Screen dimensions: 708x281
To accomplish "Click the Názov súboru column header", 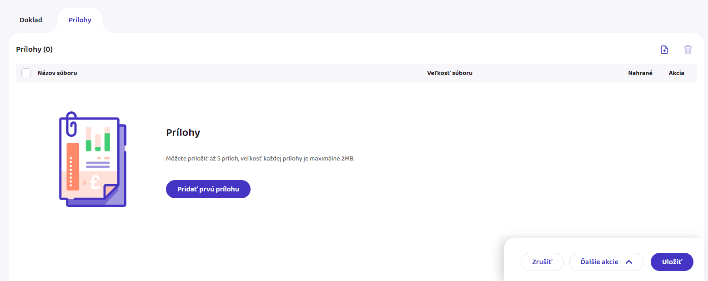I will [57, 73].
